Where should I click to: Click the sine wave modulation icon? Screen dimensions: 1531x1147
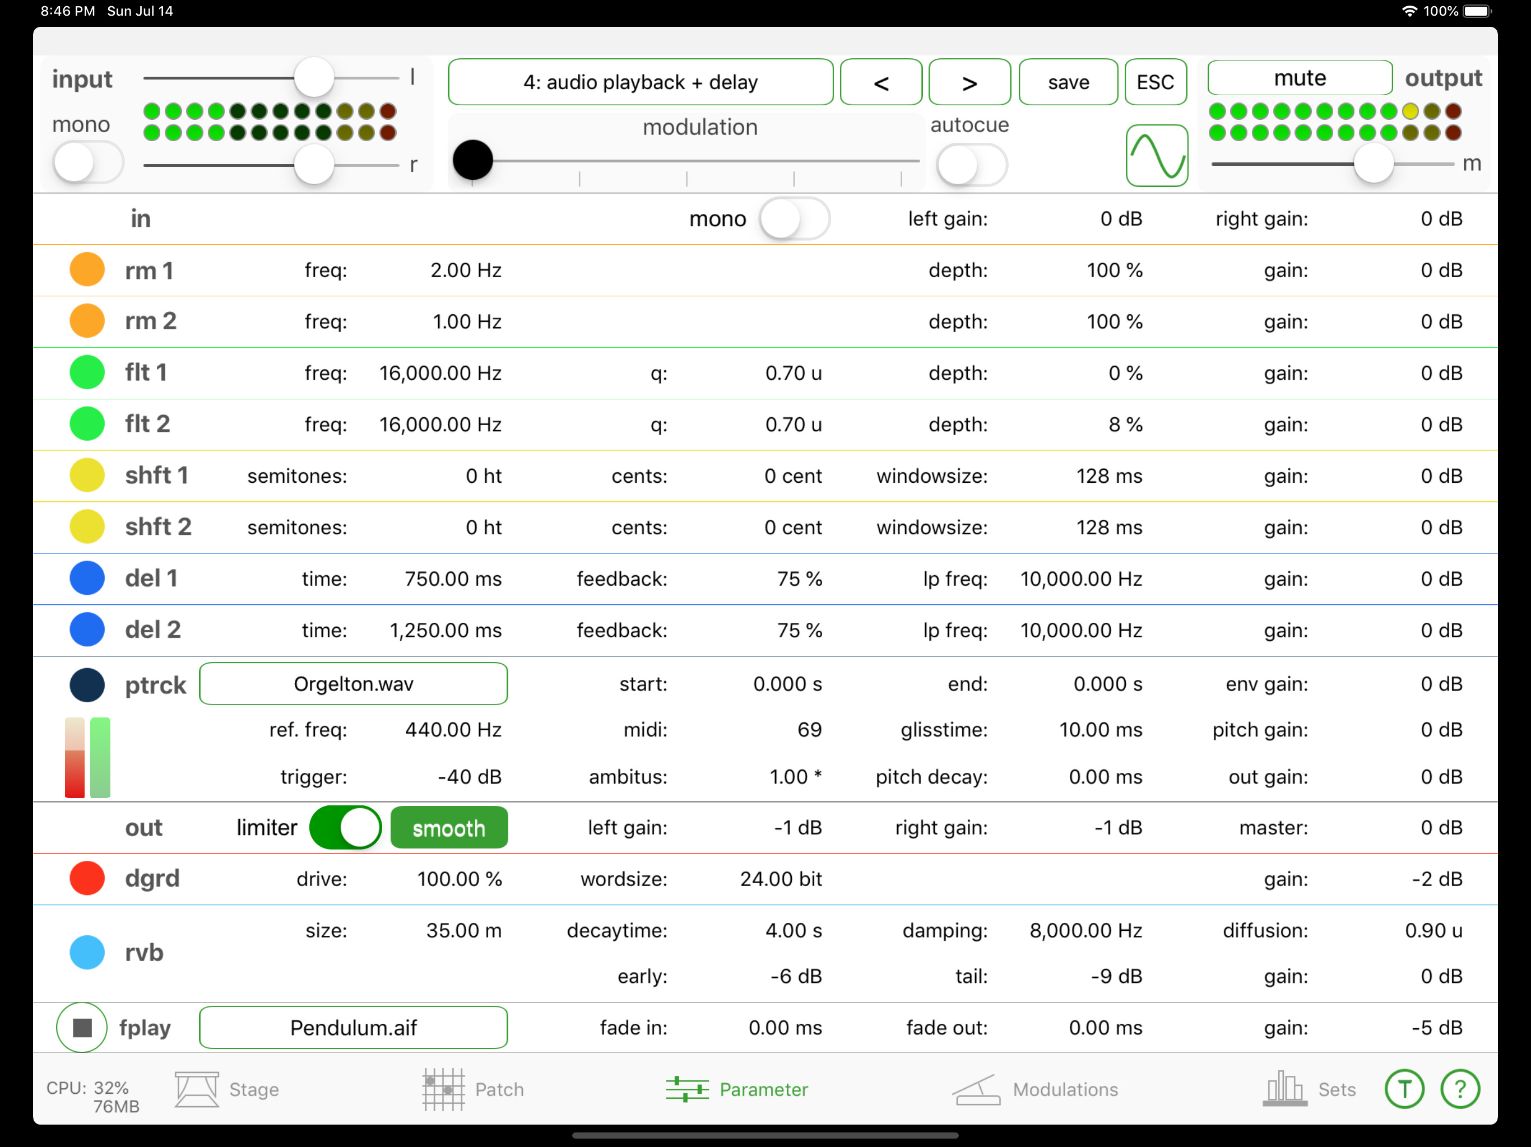pos(1156,156)
